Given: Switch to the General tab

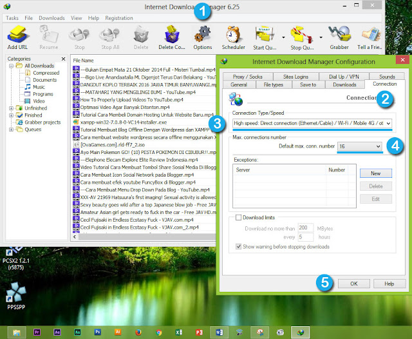Looking at the screenshot, I should pyautogui.click(x=239, y=84).
